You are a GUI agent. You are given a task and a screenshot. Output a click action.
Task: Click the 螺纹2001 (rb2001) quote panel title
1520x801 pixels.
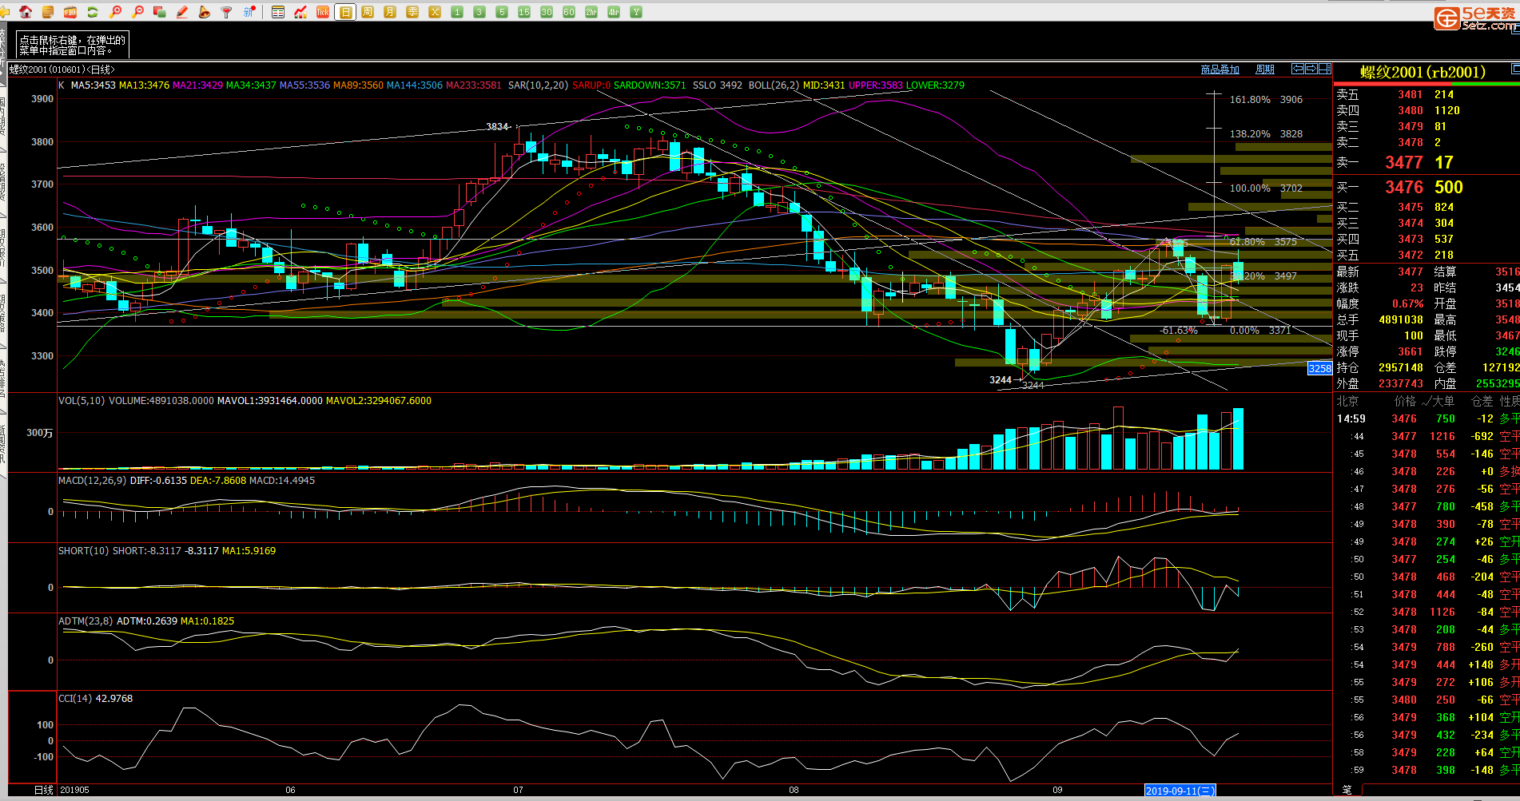tap(1423, 73)
